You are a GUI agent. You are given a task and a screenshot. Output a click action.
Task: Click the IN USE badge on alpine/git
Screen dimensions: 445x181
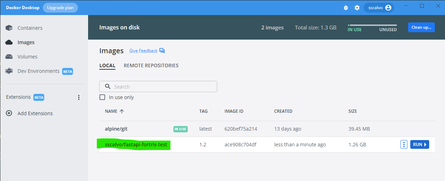(x=180, y=129)
